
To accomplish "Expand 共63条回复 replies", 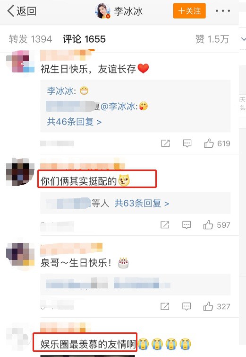I will pos(142,203).
